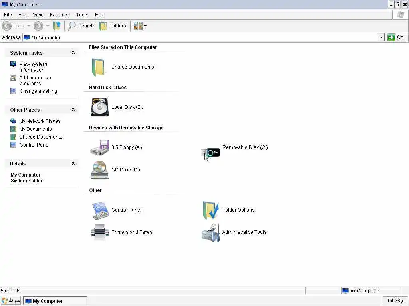
Task: Select the Local Disk (E:) drive icon
Action: click(x=99, y=107)
